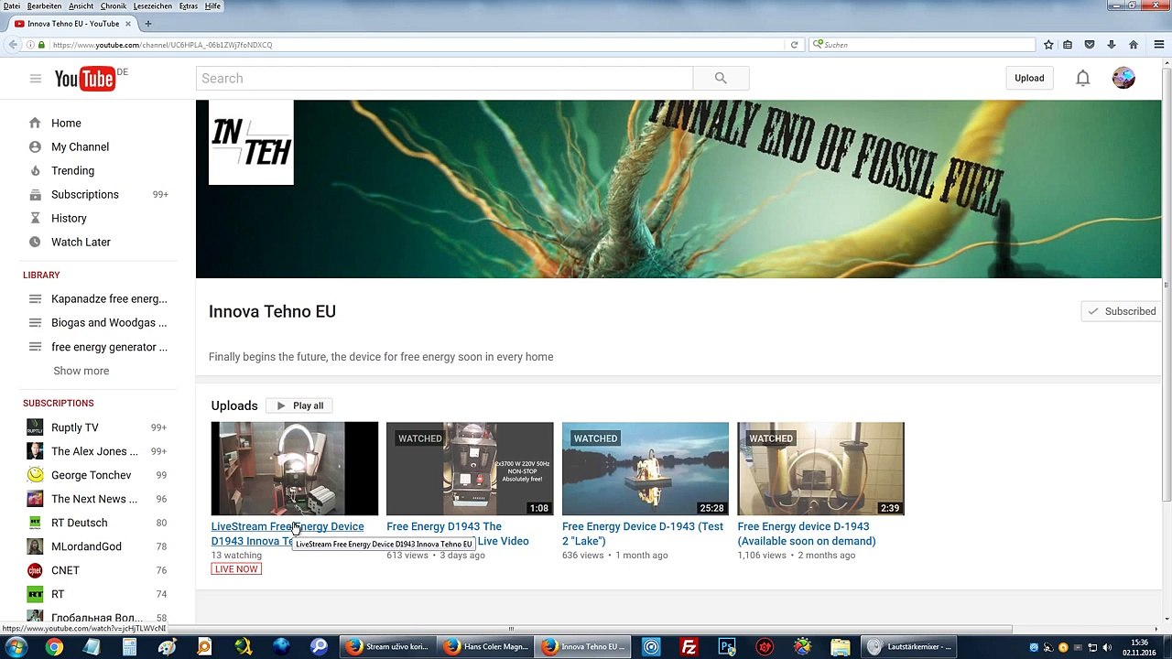This screenshot has width=1172, height=659.
Task: Open the 2:39 video thumbnail
Action: pyautogui.click(x=820, y=469)
